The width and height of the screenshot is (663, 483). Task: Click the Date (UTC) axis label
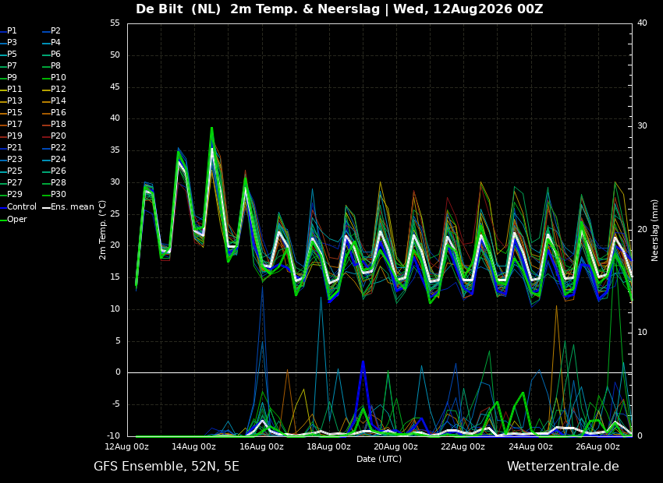pyautogui.click(x=379, y=459)
